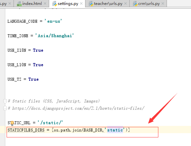Image resolution: width=191 pixels, height=146 pixels.
Task: Click the fold end marker beside the docs URL comment
Action: click(5, 108)
